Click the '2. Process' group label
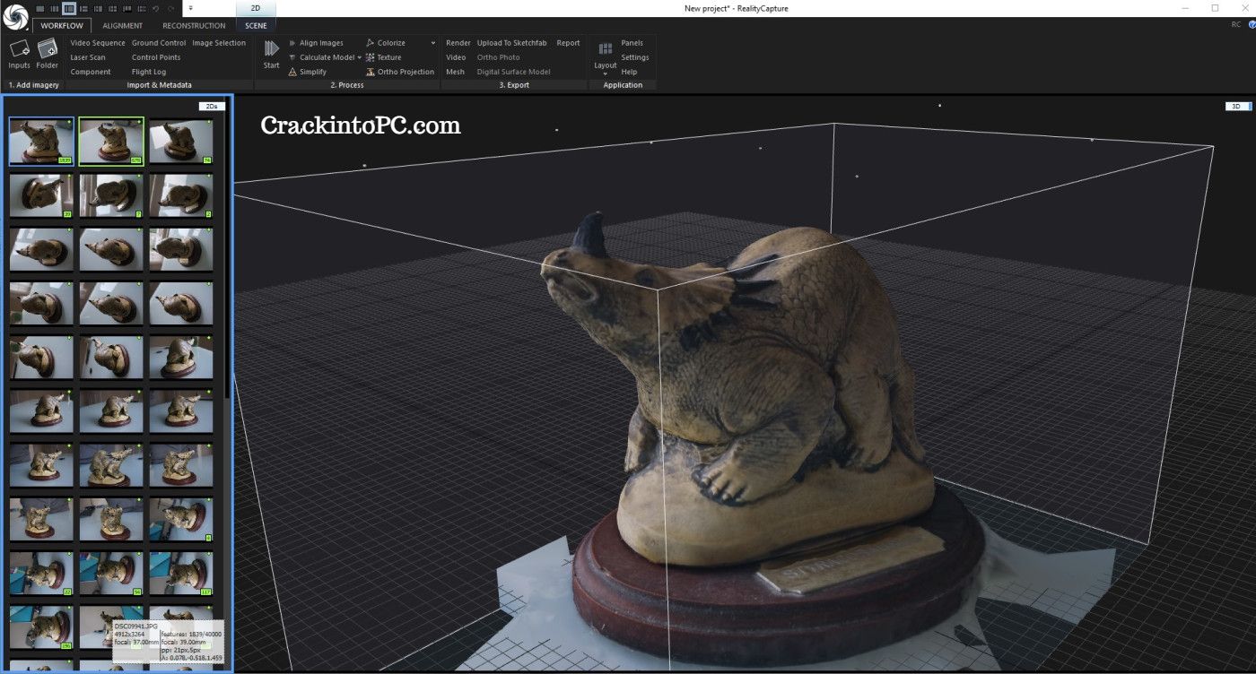The image size is (1256, 674). coord(347,85)
